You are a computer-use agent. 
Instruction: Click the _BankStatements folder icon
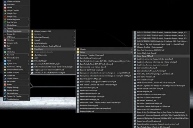coord(32,55)
